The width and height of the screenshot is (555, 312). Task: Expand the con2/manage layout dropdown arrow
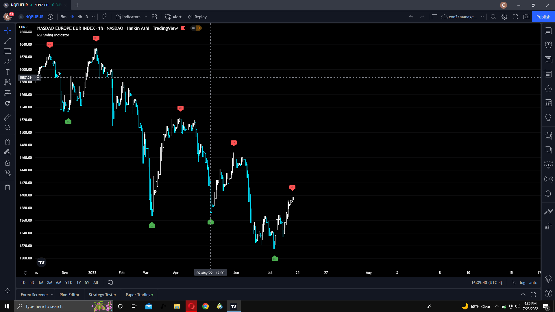482,17
